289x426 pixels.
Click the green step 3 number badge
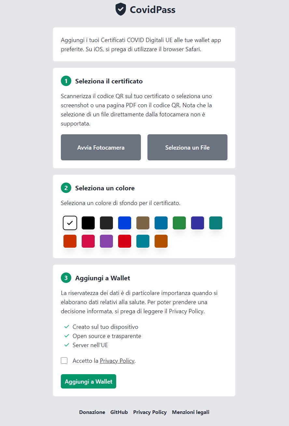click(66, 278)
